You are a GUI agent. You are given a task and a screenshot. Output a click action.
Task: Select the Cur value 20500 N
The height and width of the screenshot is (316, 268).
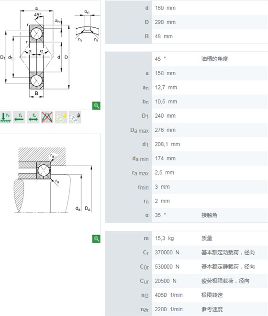(166, 281)
